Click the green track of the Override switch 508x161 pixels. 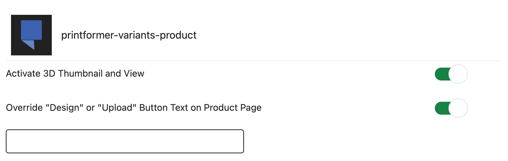point(441,108)
